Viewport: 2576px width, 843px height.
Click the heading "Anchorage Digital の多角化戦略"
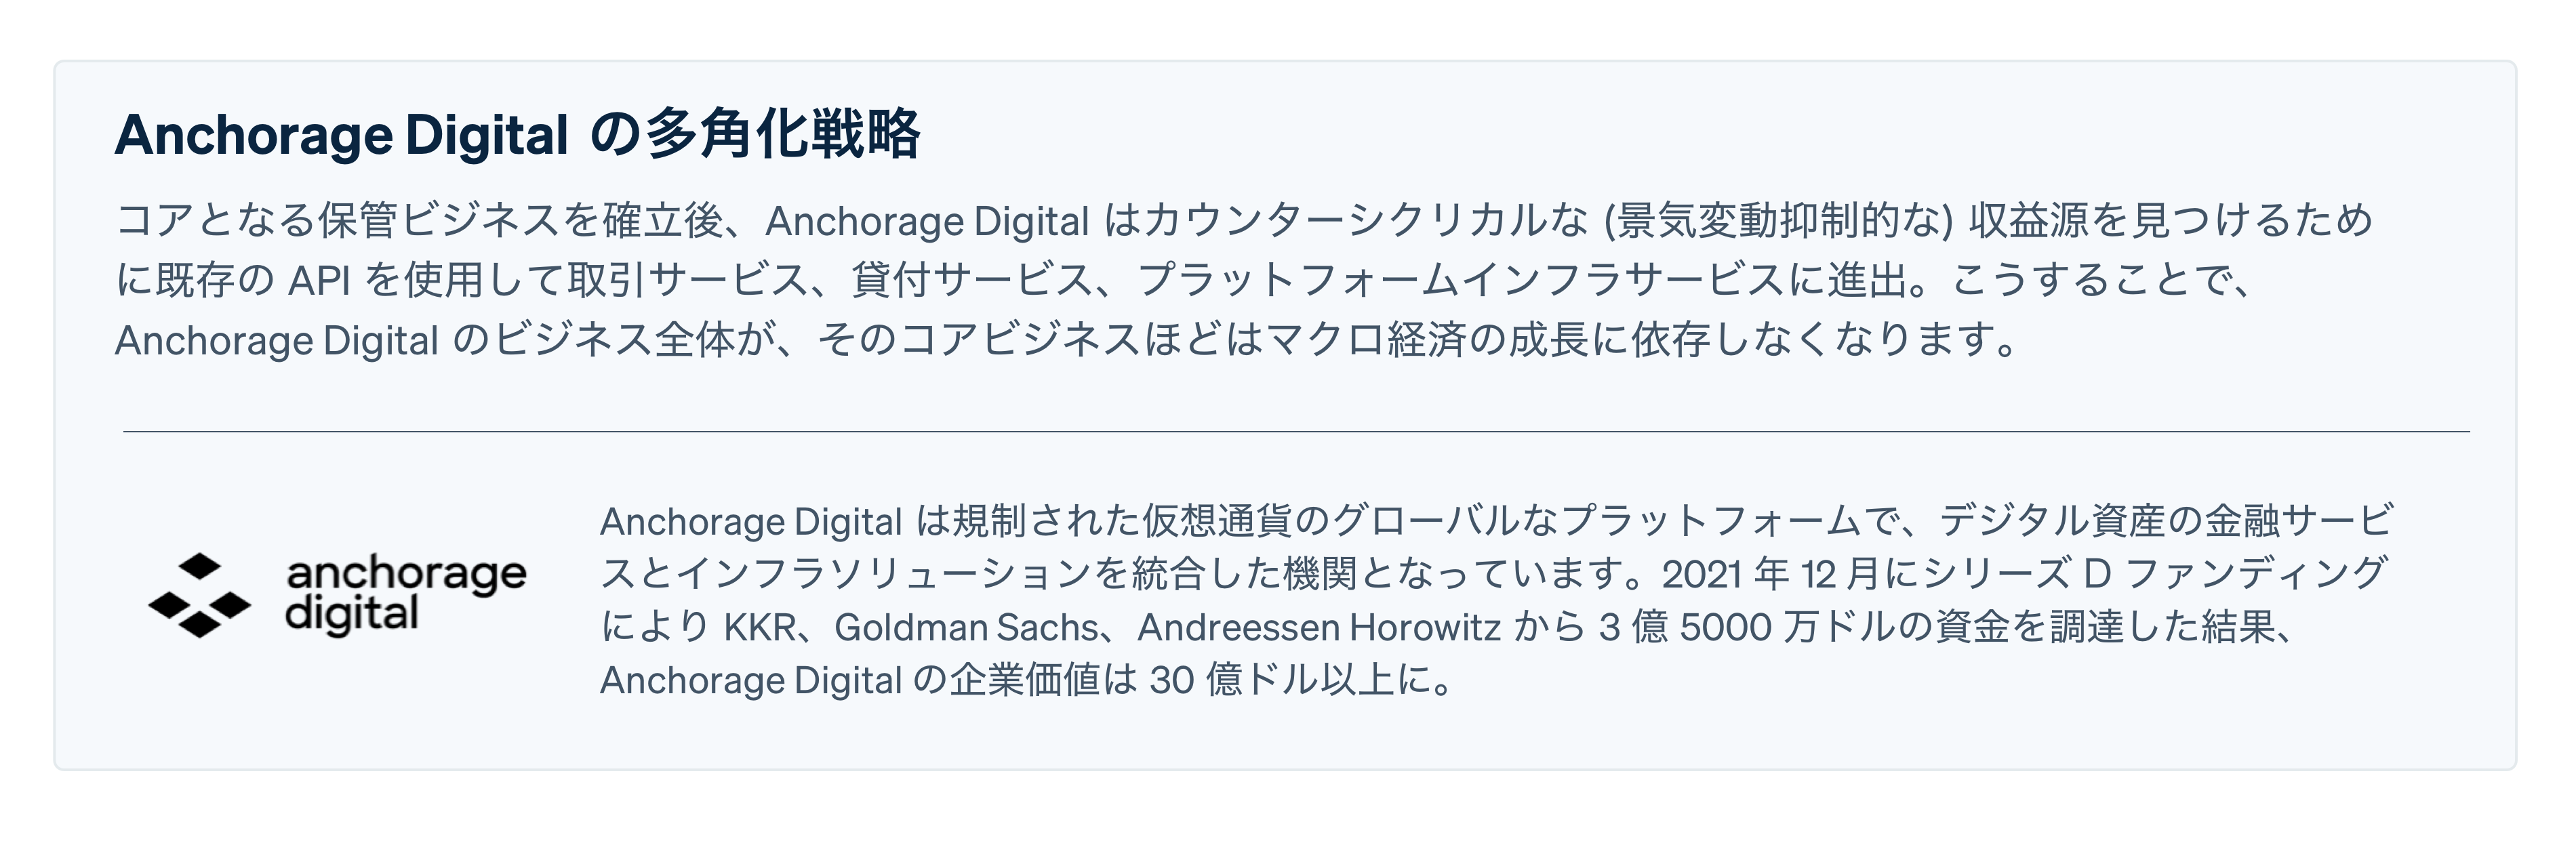(x=517, y=135)
